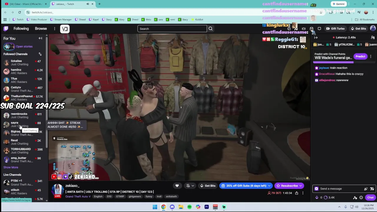Open the chat community users icon
The image size is (377, 212).
point(373,37)
